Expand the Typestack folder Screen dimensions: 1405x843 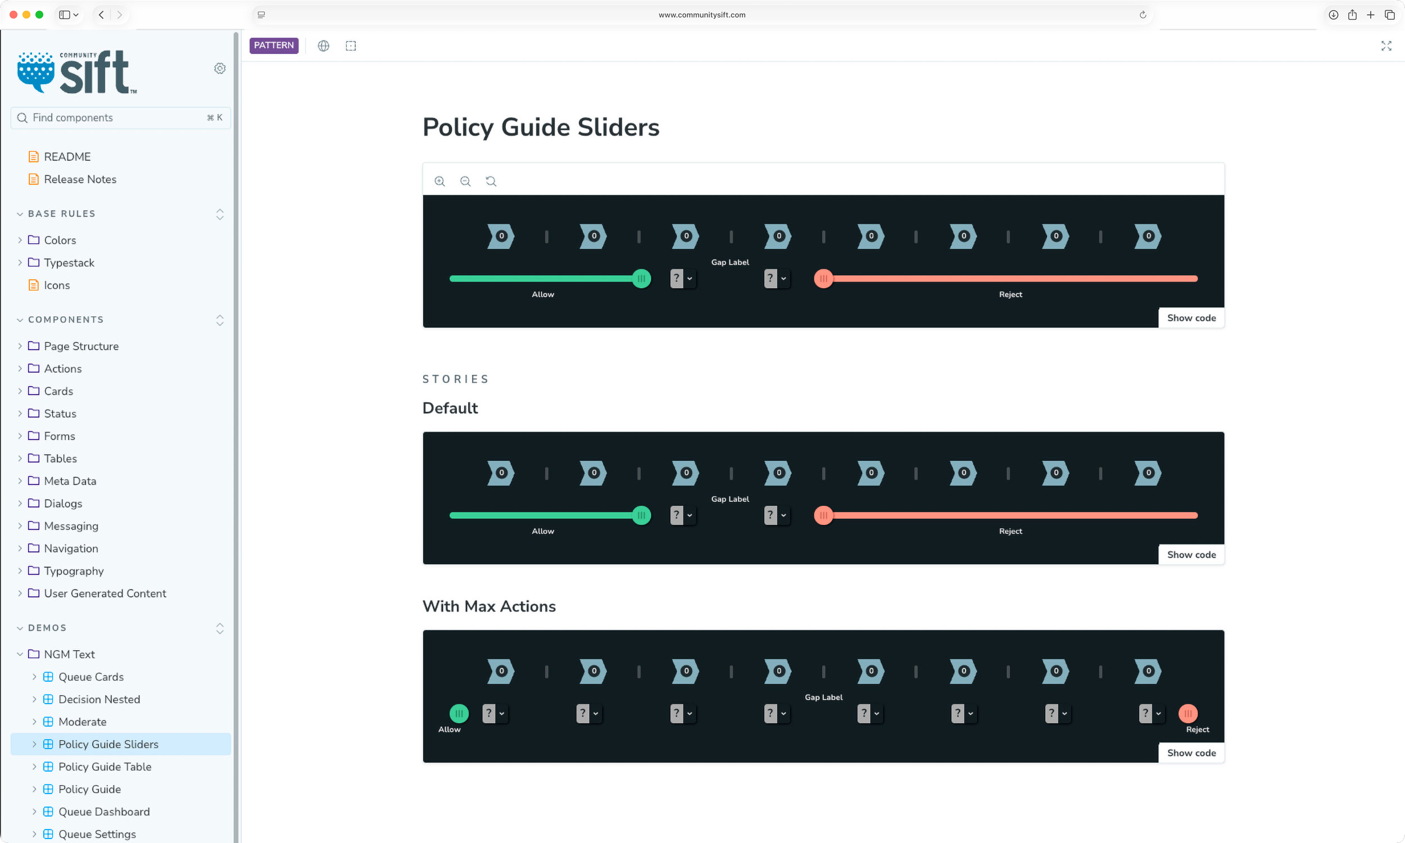(x=69, y=262)
